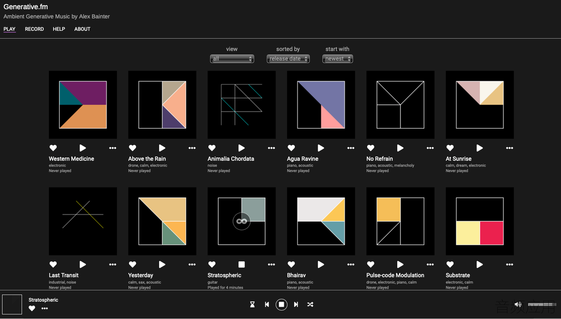
Task: Favorite Last Transit with its heart
Action: click(53, 264)
